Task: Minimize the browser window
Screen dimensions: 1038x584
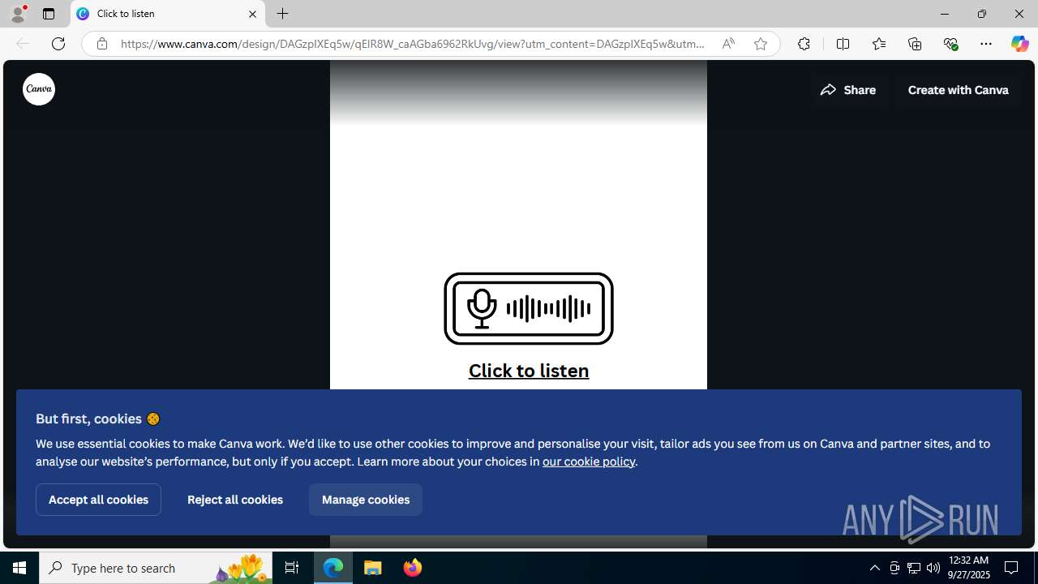Action: click(945, 14)
